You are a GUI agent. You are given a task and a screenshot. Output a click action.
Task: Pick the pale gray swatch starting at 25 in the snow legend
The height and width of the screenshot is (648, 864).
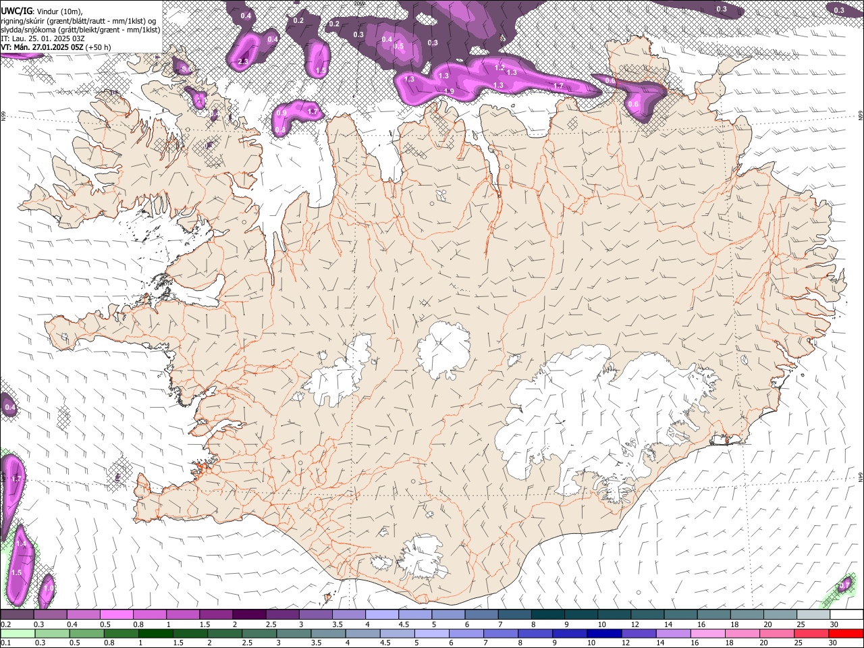pyautogui.click(x=813, y=615)
